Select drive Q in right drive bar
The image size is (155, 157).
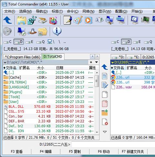pos(148,42)
